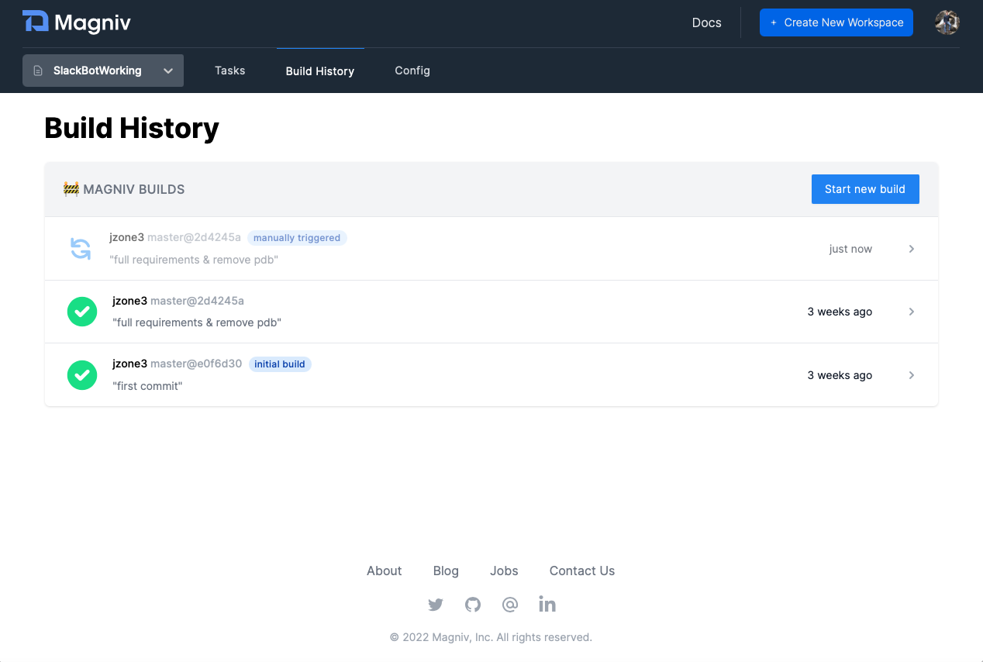This screenshot has width=983, height=662.
Task: Click the "initial build" badge
Action: tap(280, 364)
